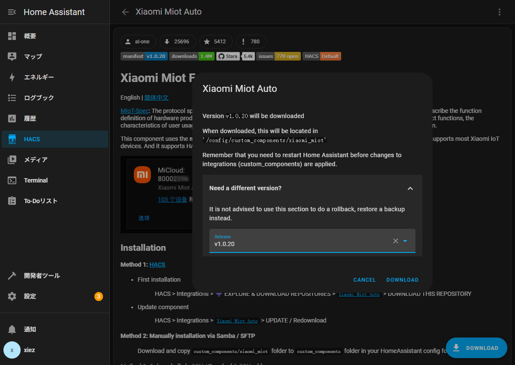The height and width of the screenshot is (365, 515).
Task: Open the 概要 overview dashboard icon
Action: (12, 36)
